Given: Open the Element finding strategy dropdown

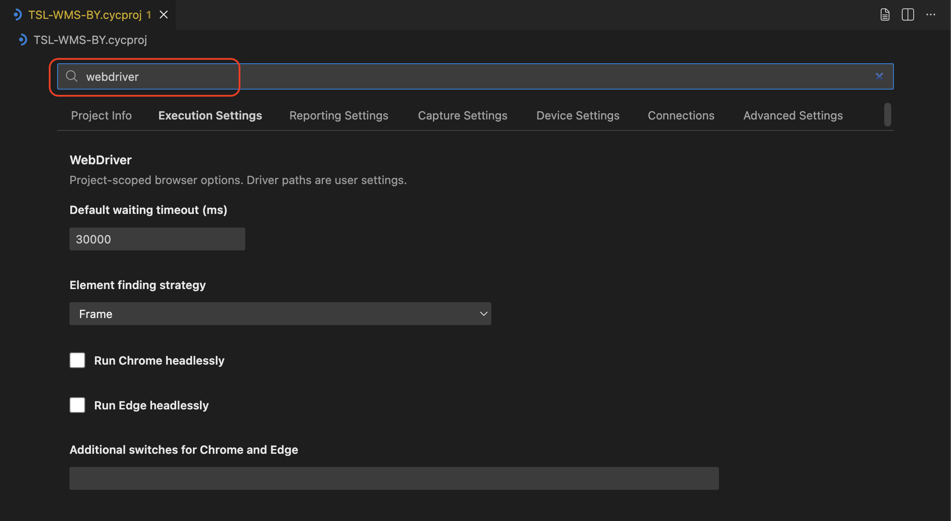Looking at the screenshot, I should pyautogui.click(x=280, y=314).
